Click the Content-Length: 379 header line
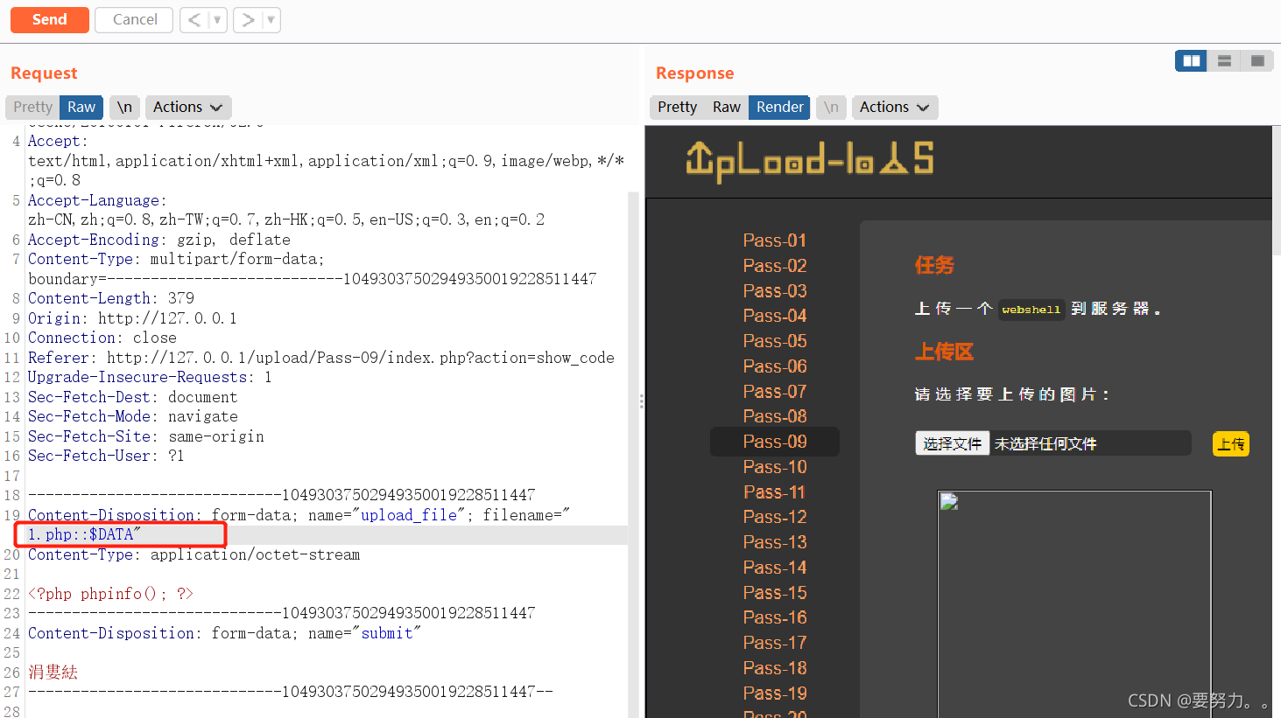The height and width of the screenshot is (718, 1281). [111, 298]
